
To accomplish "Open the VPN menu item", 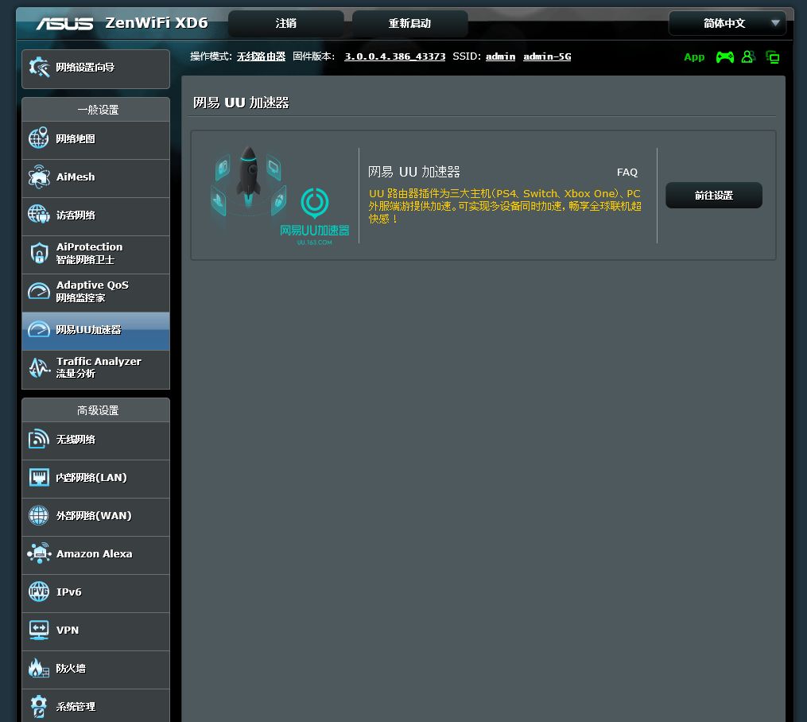I will (95, 631).
